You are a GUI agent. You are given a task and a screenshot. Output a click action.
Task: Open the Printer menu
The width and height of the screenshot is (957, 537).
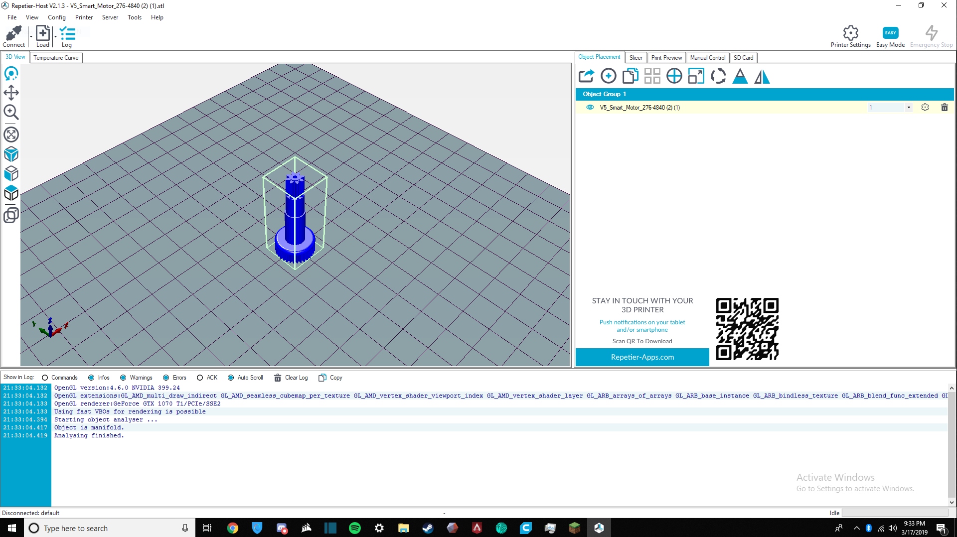coord(84,17)
